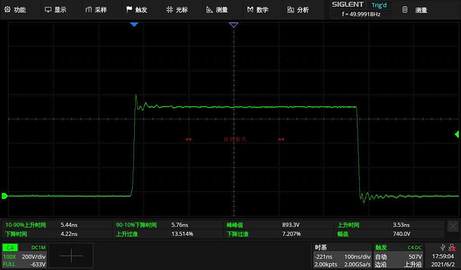The width and height of the screenshot is (461, 270).
Task: Click the 200V/div vertical scale
Action: point(34,257)
